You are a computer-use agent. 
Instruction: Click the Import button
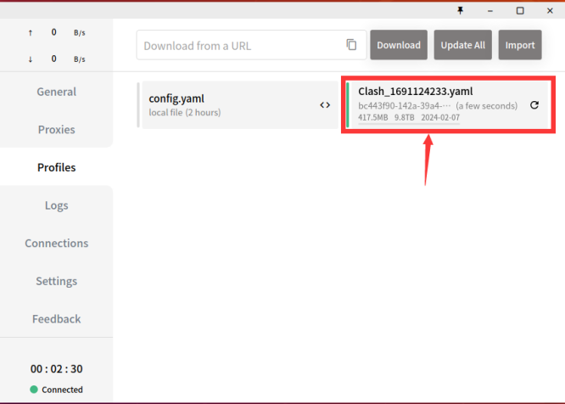click(x=519, y=45)
